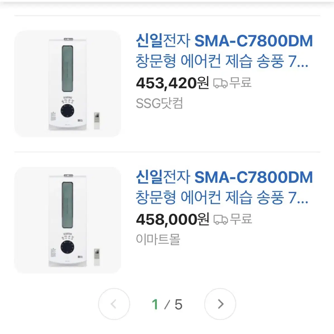Screen dimensions: 334x334
Task: Open the first item's 창문형 에어컨 제습 description line
Action: pos(222,61)
